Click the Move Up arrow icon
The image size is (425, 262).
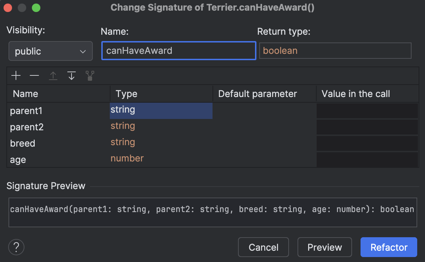tap(53, 75)
